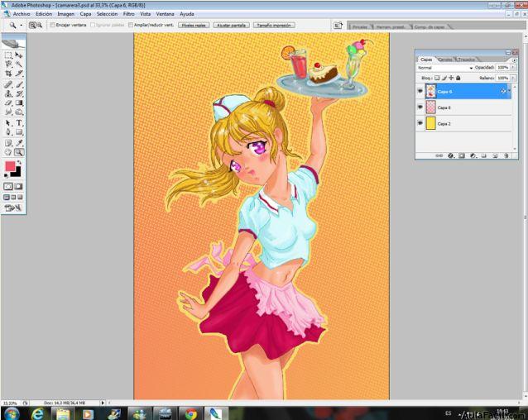The width and height of the screenshot is (528, 420).
Task: Enable Encajar ventana checkbox
Action: [52, 25]
